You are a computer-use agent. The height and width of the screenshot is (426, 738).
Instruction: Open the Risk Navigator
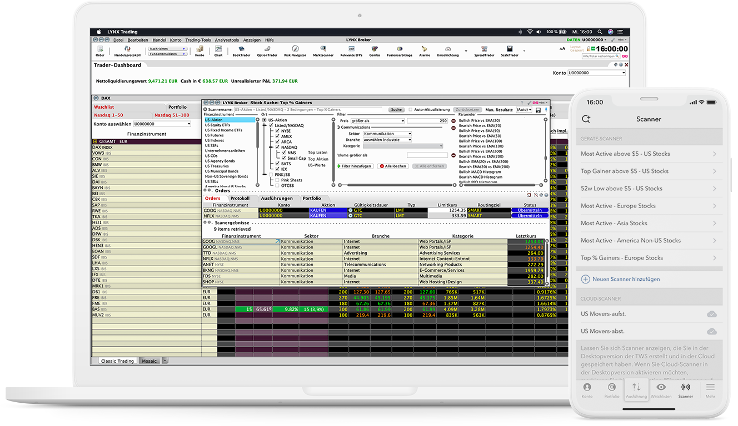click(x=295, y=51)
